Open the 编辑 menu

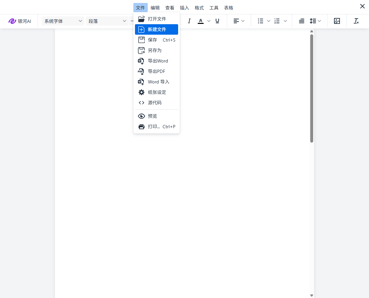tap(155, 8)
